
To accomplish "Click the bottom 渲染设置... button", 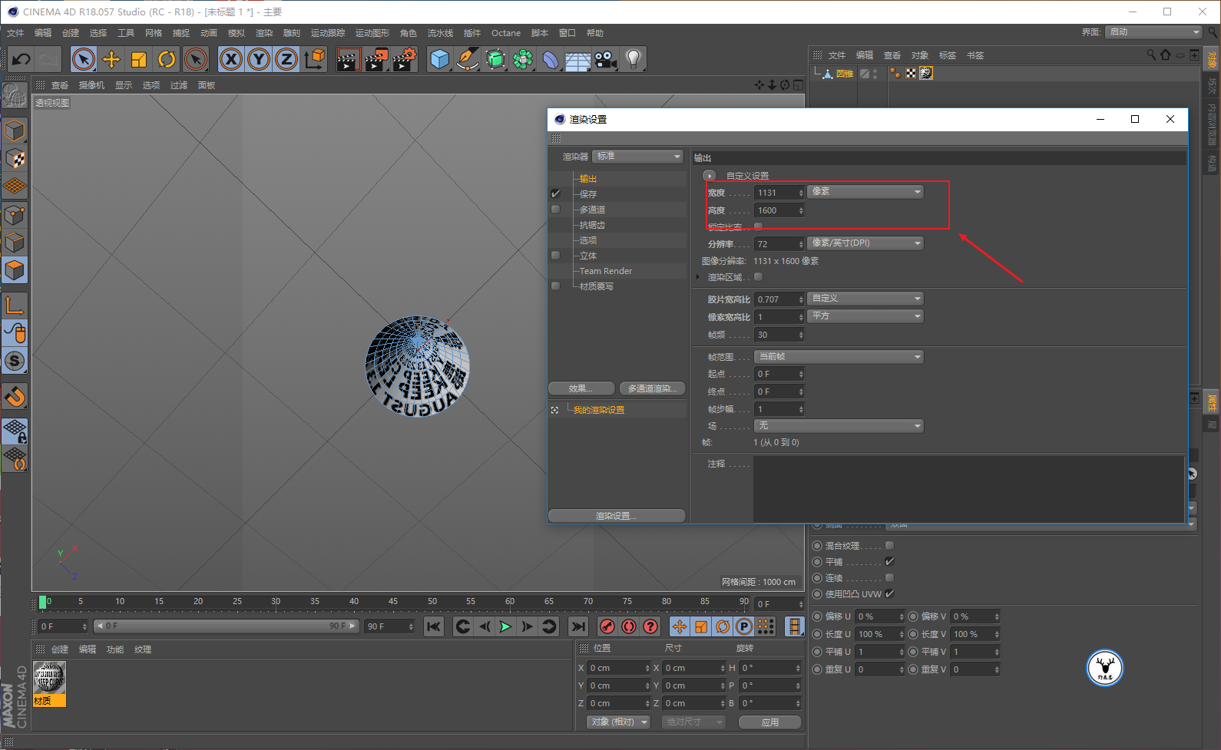I will [x=617, y=516].
